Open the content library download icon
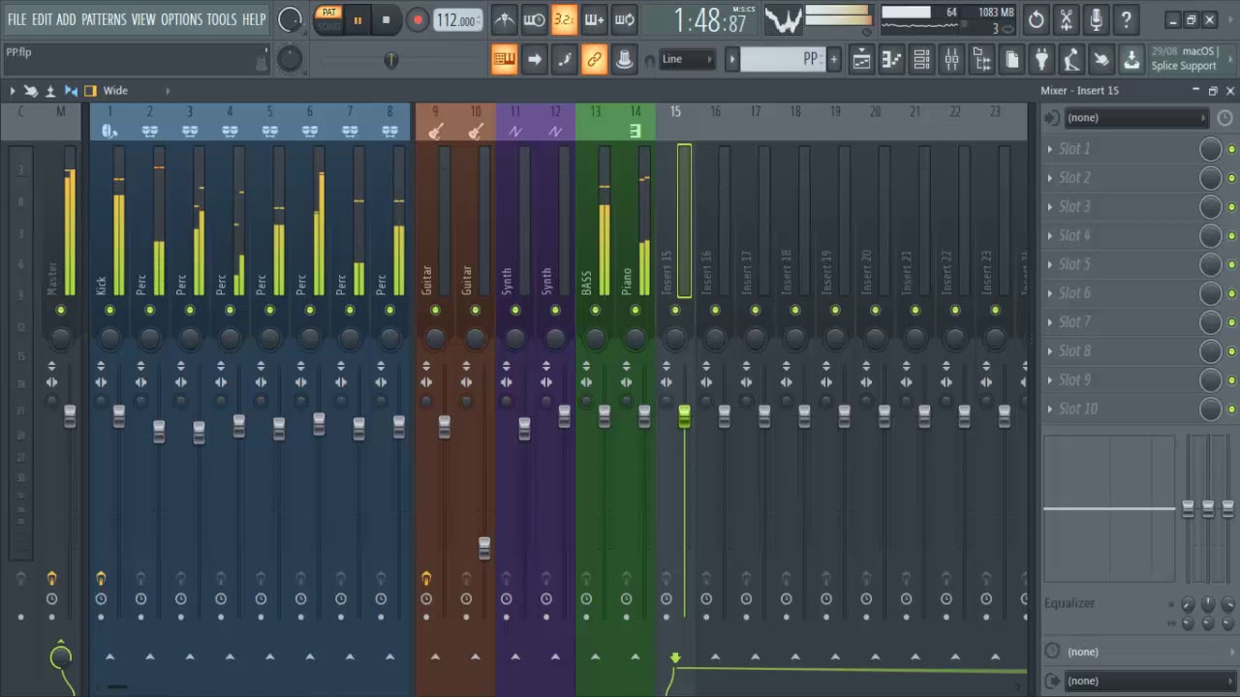Screen dimensions: 1240x697 point(1131,60)
